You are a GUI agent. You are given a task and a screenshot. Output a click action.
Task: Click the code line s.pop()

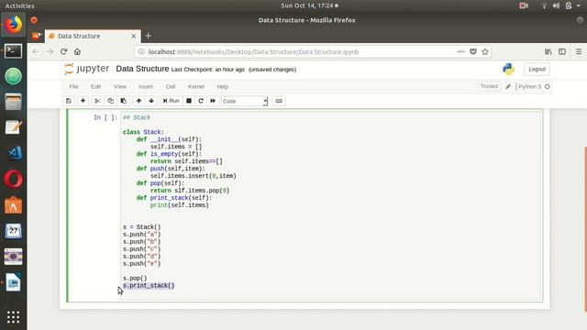click(x=135, y=279)
